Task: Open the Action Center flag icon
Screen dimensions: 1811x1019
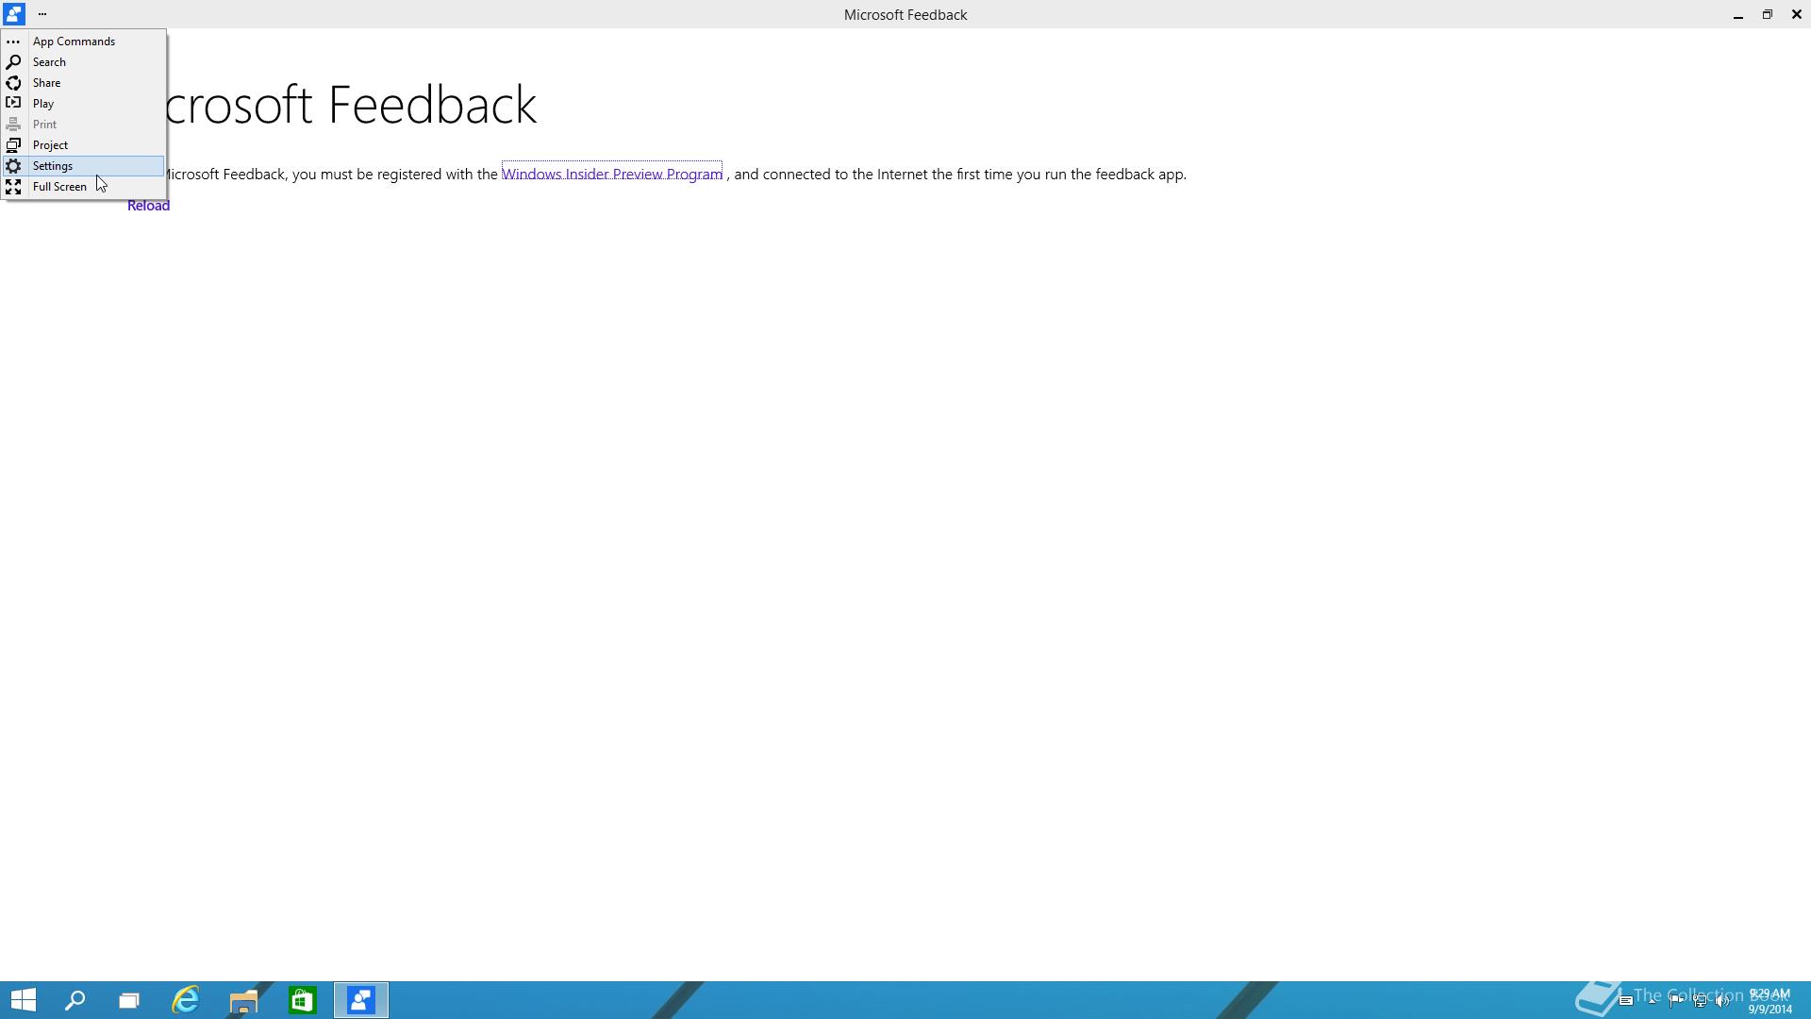Action: click(1676, 1001)
